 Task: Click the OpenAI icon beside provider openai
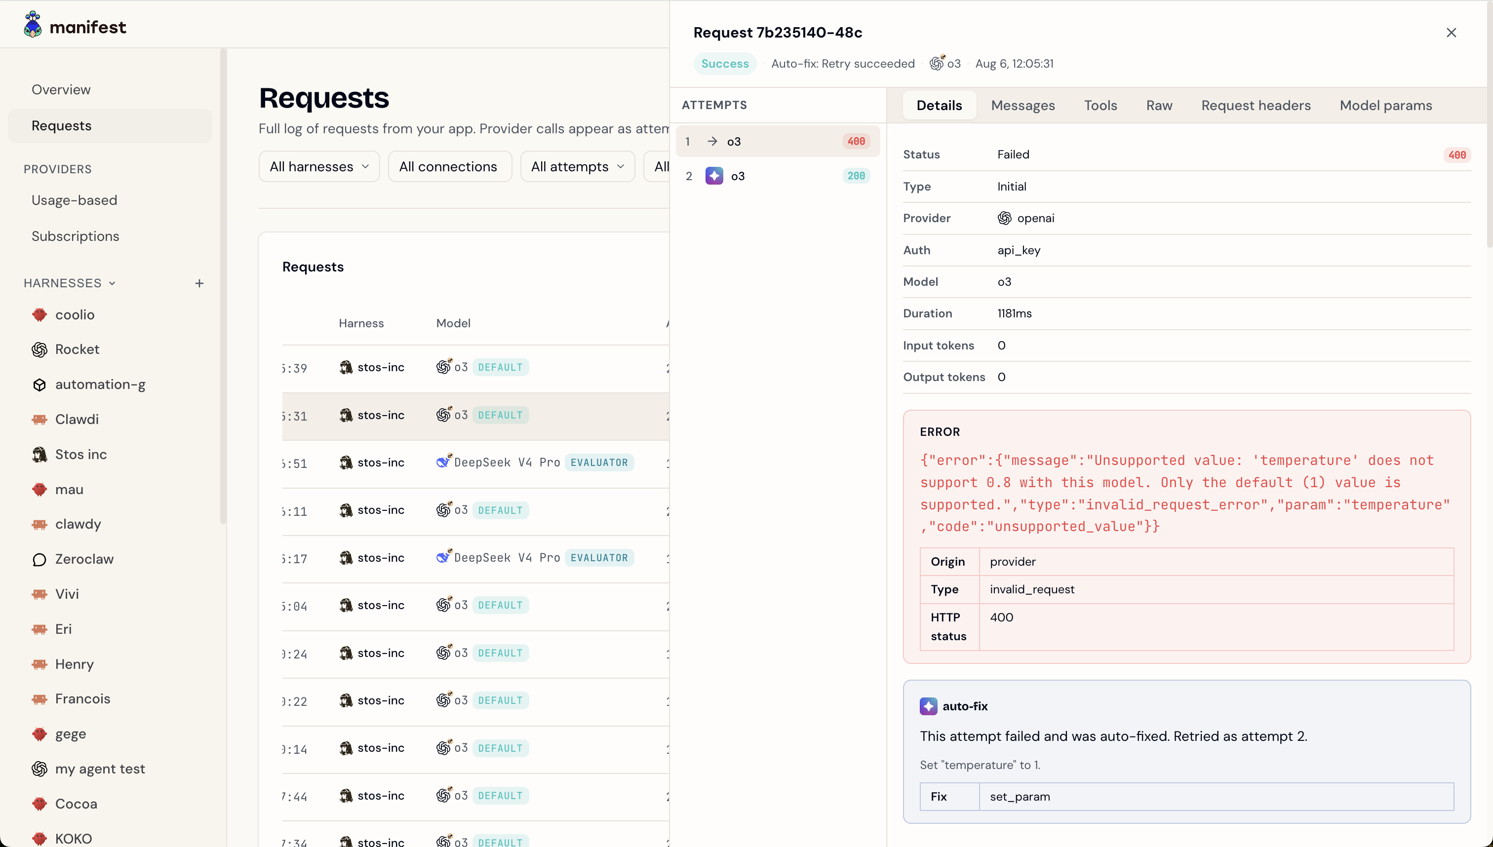click(1004, 218)
